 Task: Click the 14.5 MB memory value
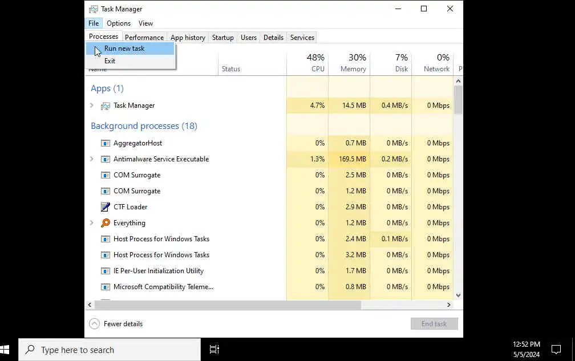(x=354, y=106)
